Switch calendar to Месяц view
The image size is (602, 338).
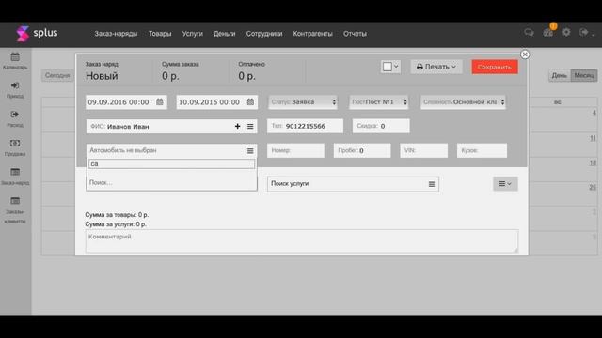click(584, 75)
